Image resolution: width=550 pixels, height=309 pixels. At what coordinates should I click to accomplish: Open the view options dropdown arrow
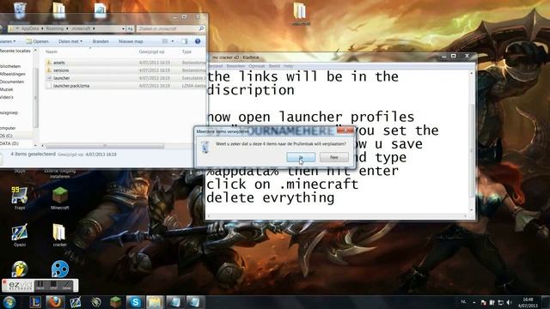click(x=172, y=41)
